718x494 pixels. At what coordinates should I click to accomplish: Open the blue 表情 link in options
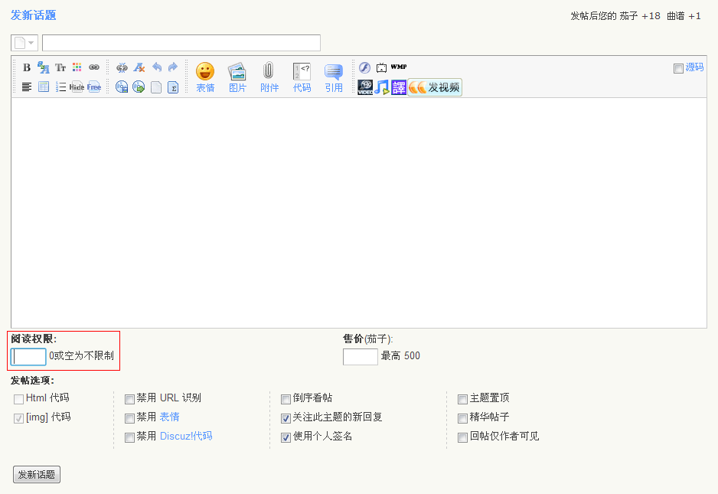point(169,417)
